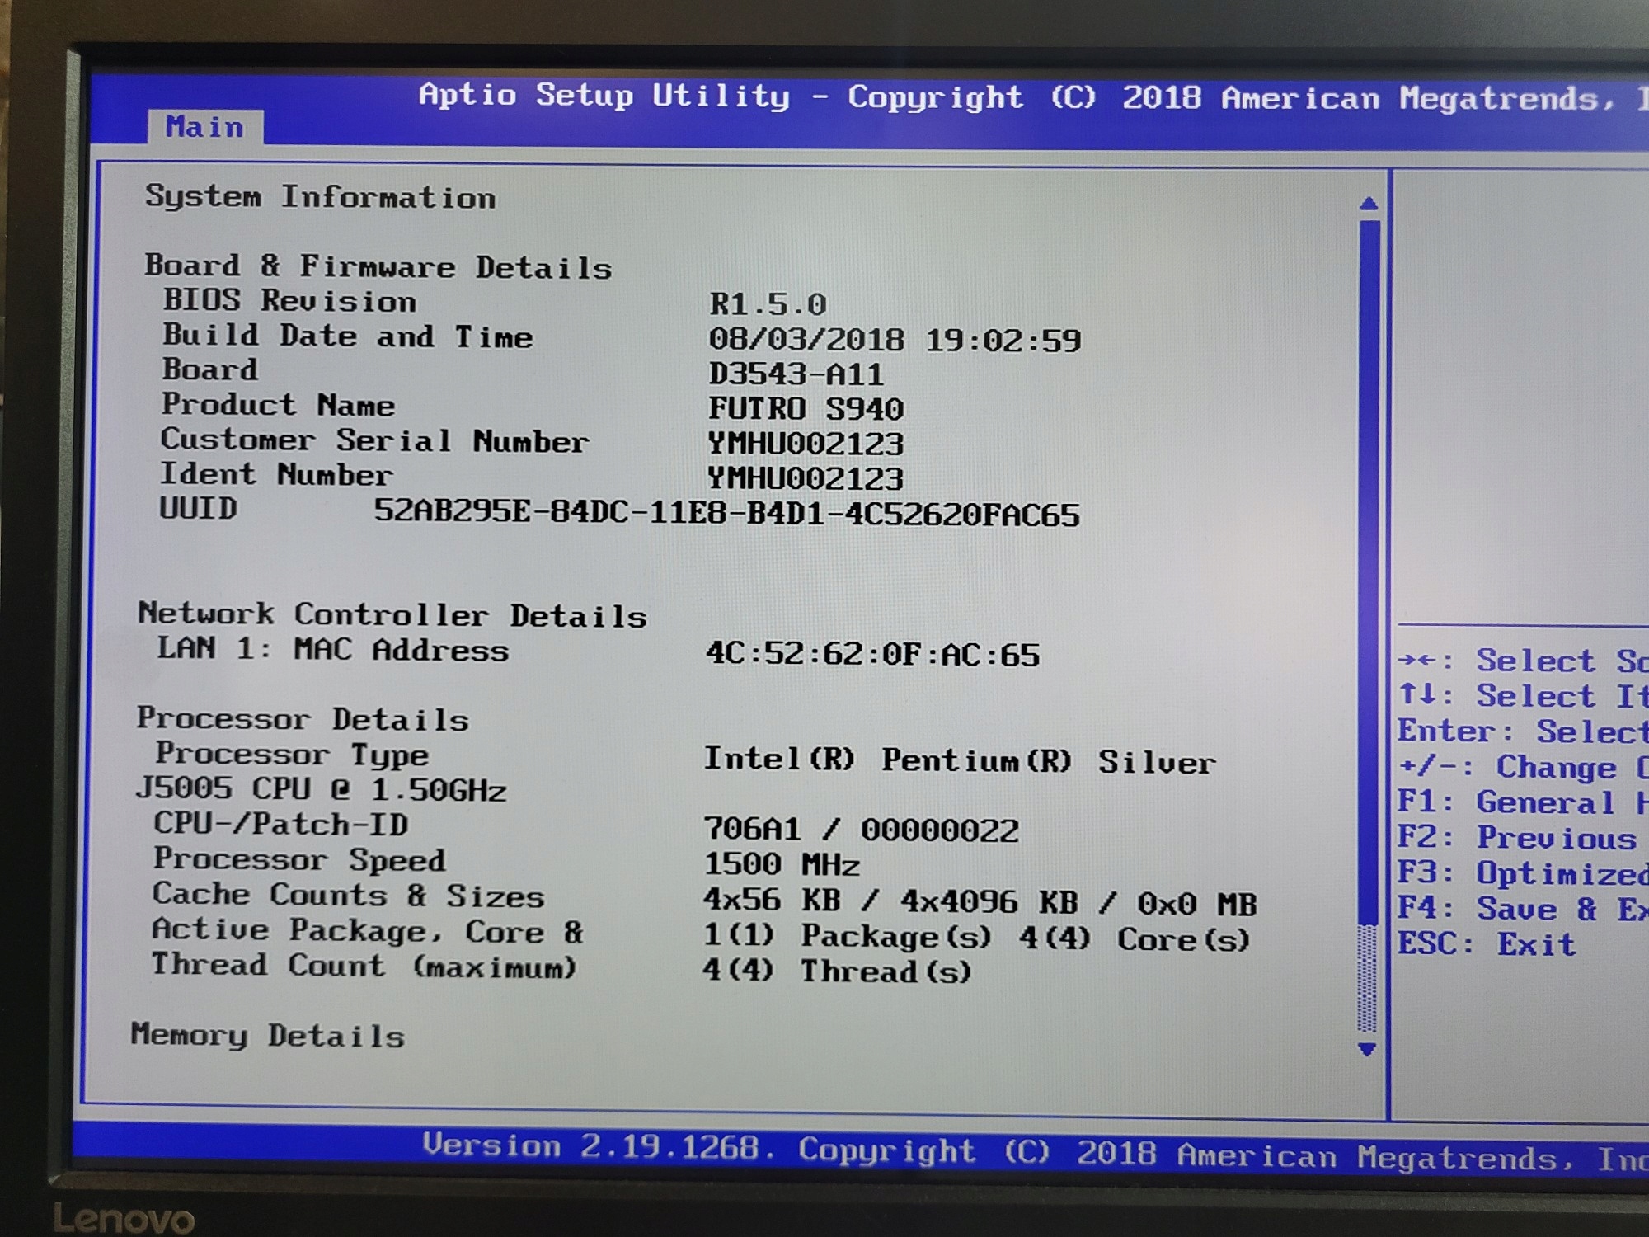Click the UUID value string

(726, 514)
